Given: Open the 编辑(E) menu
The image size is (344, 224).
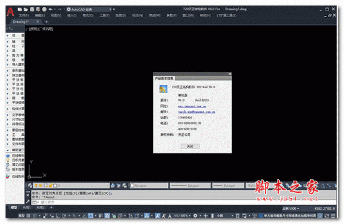Looking at the screenshot, I should tap(40, 15).
